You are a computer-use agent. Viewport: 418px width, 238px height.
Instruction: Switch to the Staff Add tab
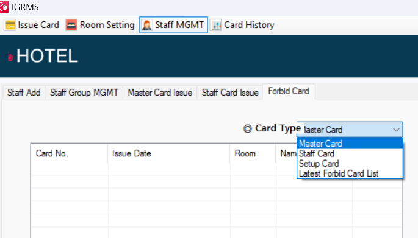tap(24, 93)
